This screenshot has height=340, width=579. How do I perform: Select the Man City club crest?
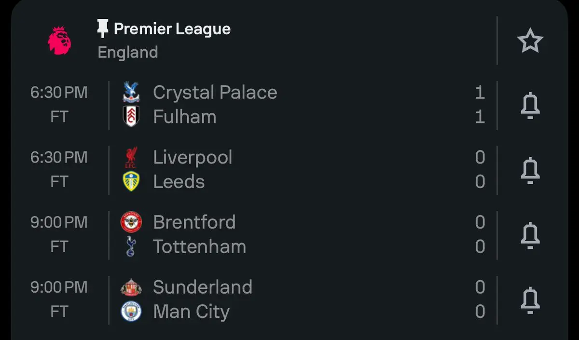click(x=130, y=312)
